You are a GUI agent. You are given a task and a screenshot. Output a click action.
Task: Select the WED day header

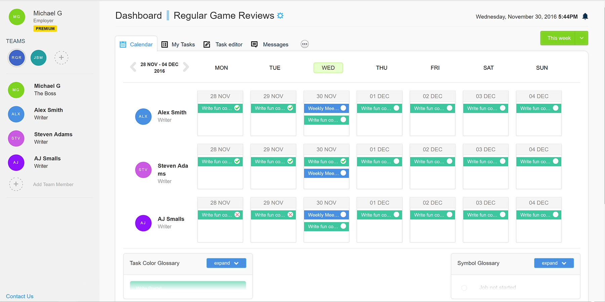coord(328,68)
